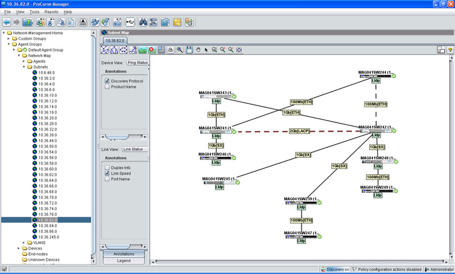Click the zoom in magnifier icon
This screenshot has width=455, height=274.
pyautogui.click(x=222, y=50)
